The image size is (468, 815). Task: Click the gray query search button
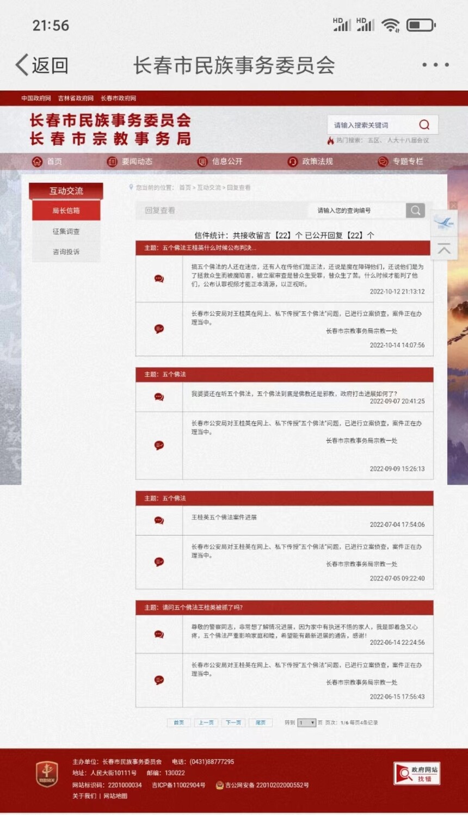(x=415, y=211)
